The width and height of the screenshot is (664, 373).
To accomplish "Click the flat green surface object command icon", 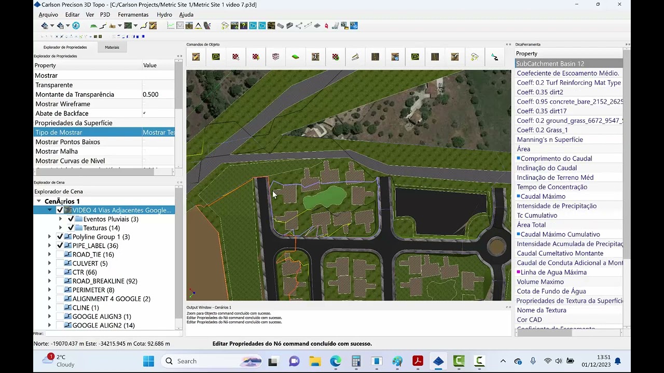I will click(295, 57).
